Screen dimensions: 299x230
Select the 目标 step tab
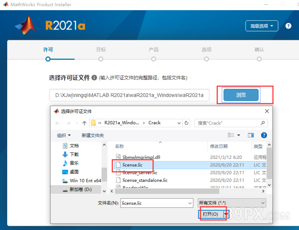[x=101, y=50]
